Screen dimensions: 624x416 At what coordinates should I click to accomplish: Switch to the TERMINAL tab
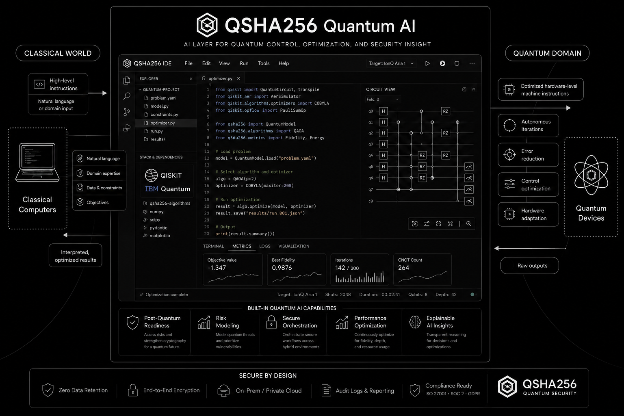[213, 246]
